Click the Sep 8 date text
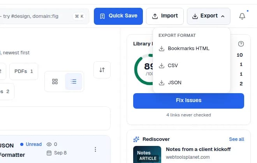This screenshot has height=163, width=257. [60, 153]
